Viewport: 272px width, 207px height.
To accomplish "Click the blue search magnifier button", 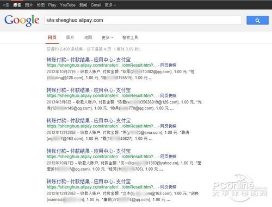I will pos(257,20).
